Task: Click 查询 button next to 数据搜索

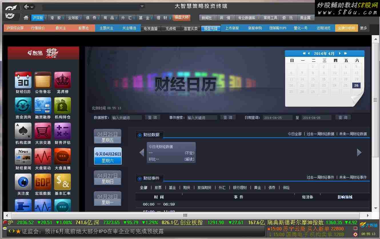Action: coord(153,117)
